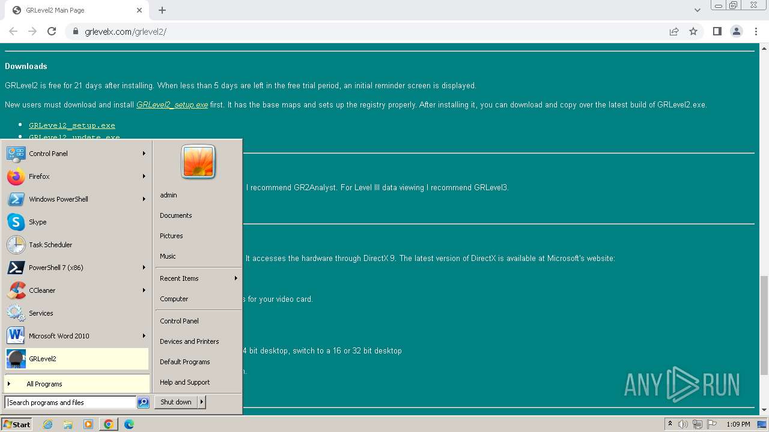
Task: Share this page icon in address bar
Action: click(x=674, y=31)
